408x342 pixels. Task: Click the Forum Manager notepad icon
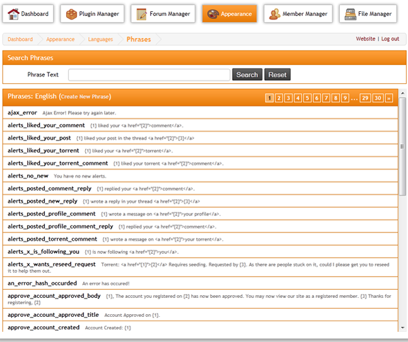[141, 14]
